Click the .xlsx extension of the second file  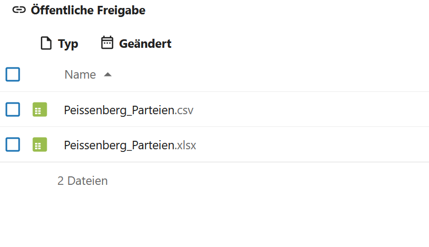[x=186, y=145]
